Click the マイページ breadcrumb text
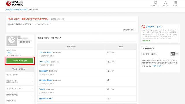The width and height of the screenshot is (185, 104). coord(34,10)
